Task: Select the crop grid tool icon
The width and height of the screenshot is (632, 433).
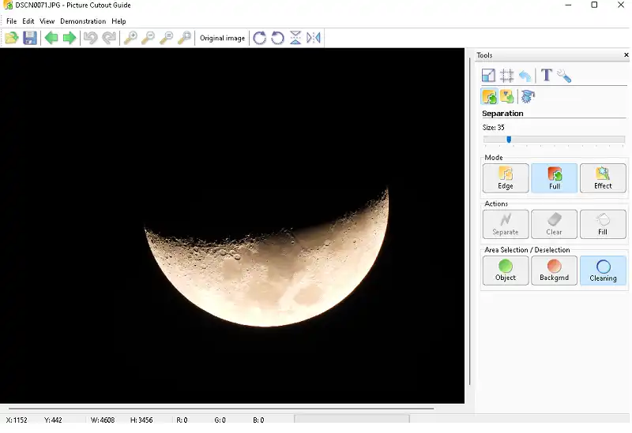Action: [x=507, y=76]
